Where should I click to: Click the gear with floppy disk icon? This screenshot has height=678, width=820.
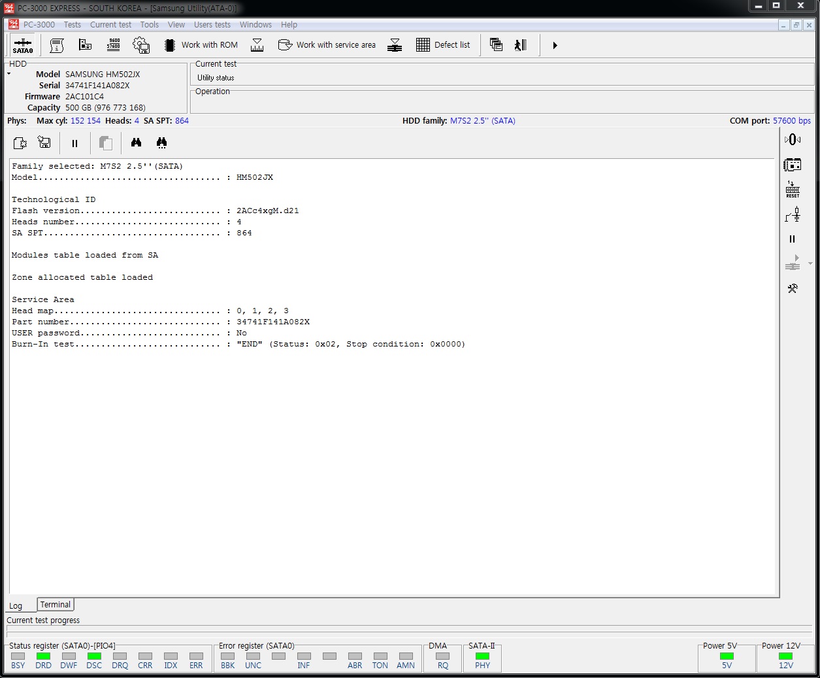(x=141, y=45)
